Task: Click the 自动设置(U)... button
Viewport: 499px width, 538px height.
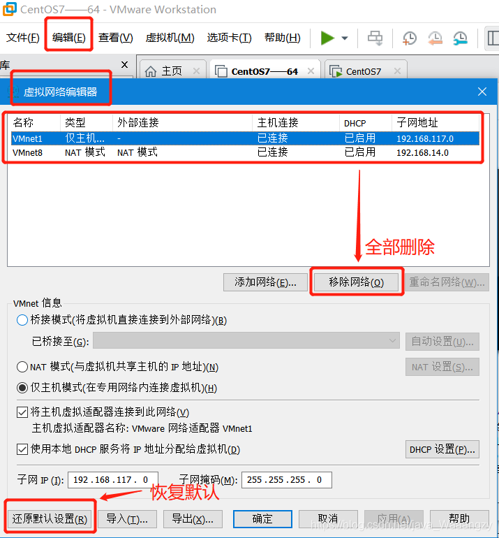Action: (x=442, y=342)
